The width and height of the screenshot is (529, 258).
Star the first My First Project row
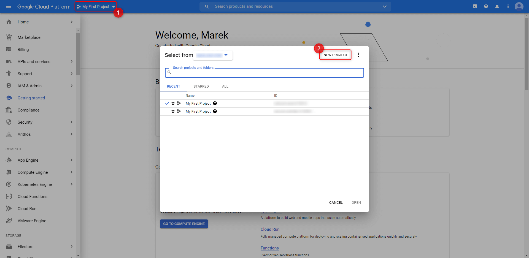coord(173,103)
